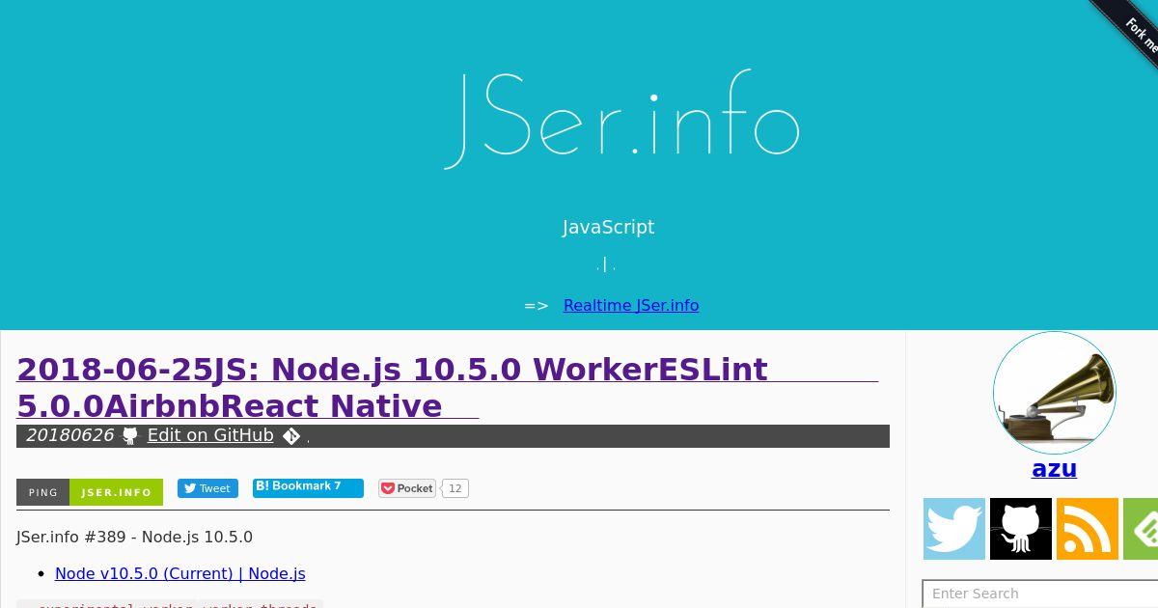Click the JSer.info #389 - Node.js 10.5.0 text

coord(134,537)
